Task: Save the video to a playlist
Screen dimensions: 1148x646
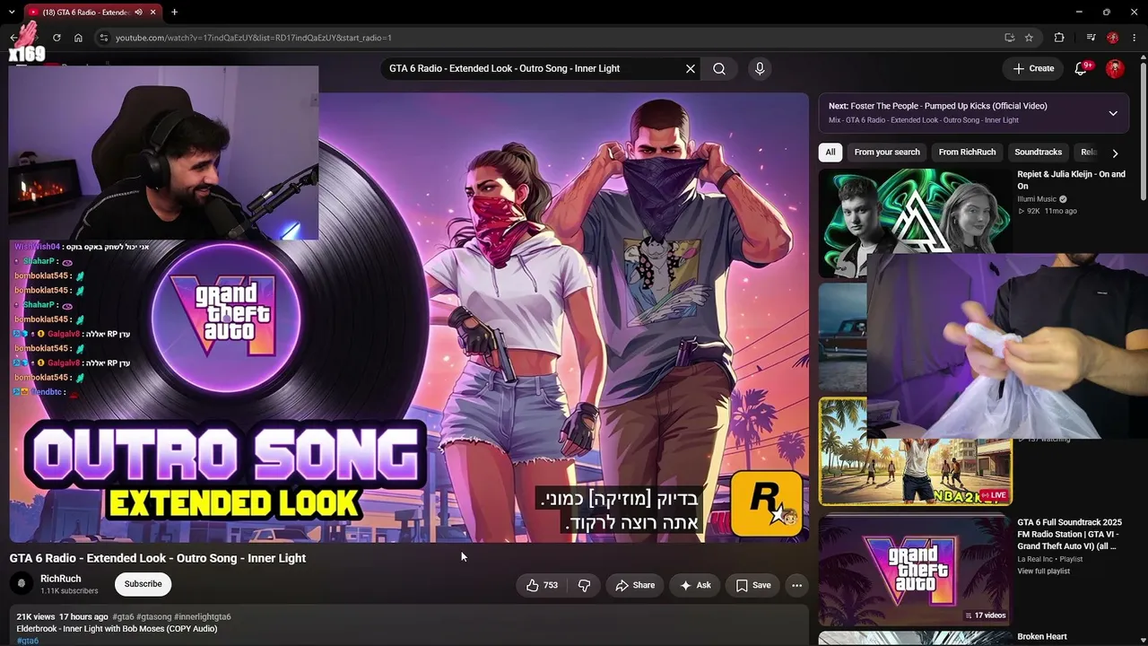Action: 753,585
